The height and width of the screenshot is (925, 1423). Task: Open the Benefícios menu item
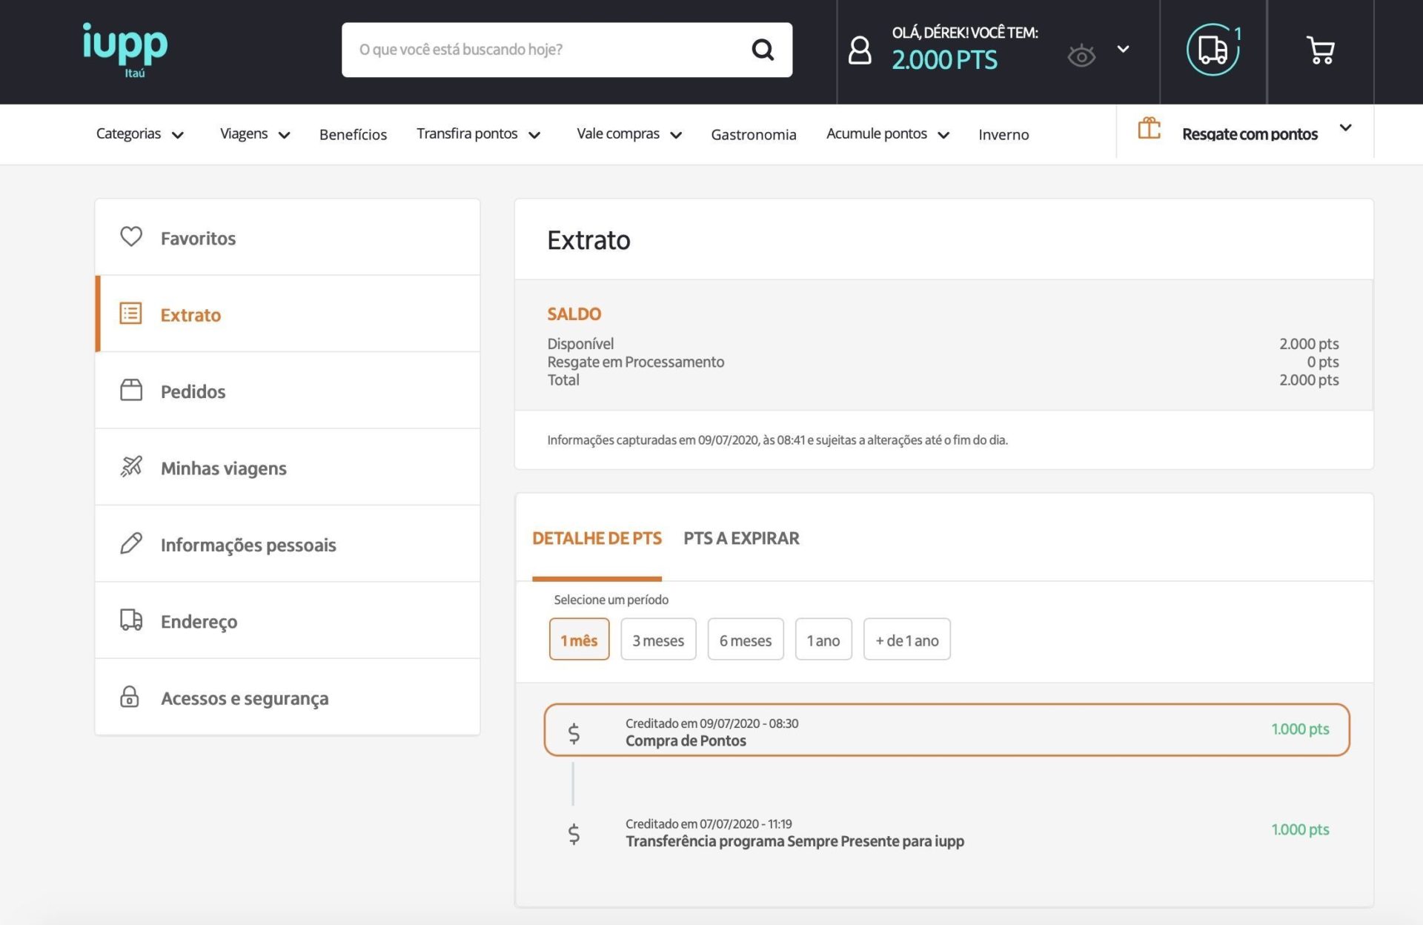[x=353, y=134]
